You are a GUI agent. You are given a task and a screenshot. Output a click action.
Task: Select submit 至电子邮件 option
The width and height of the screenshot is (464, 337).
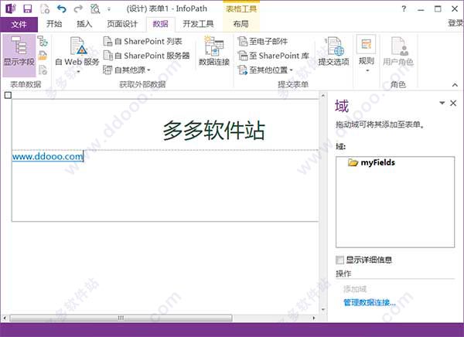coord(263,42)
